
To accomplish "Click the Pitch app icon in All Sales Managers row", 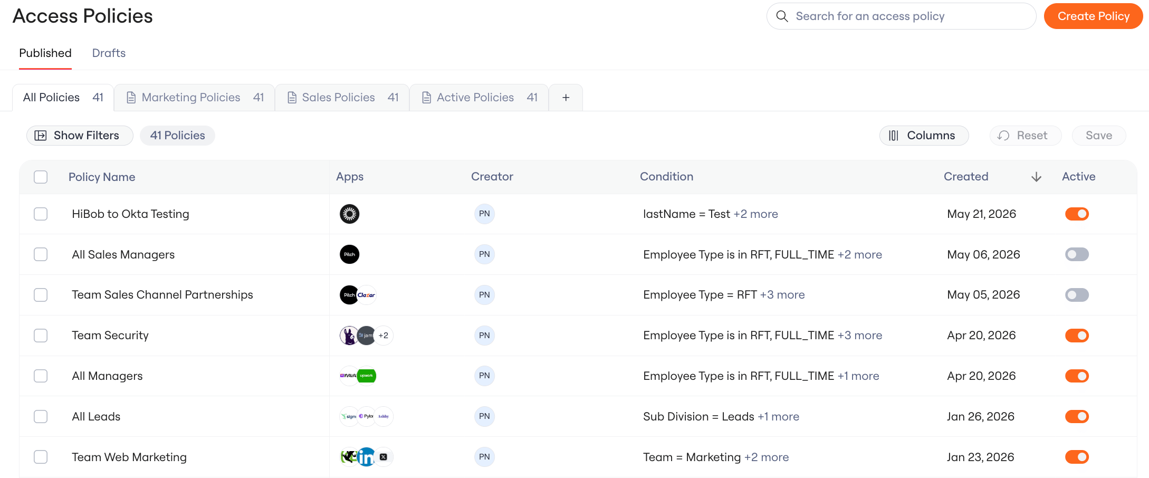I will tap(349, 254).
